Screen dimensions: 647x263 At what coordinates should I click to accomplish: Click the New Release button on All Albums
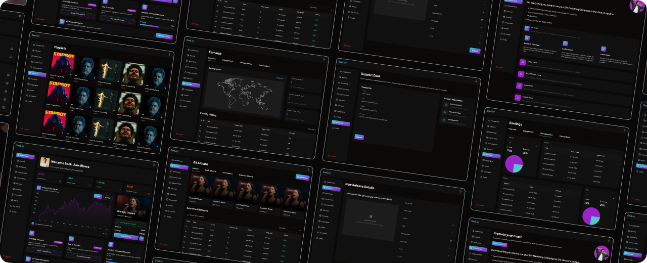pos(302,177)
